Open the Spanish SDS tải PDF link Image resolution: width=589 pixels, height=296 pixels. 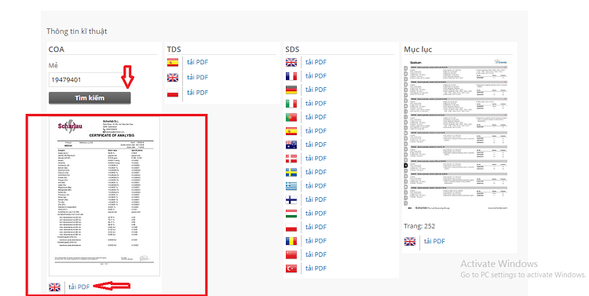(x=316, y=131)
